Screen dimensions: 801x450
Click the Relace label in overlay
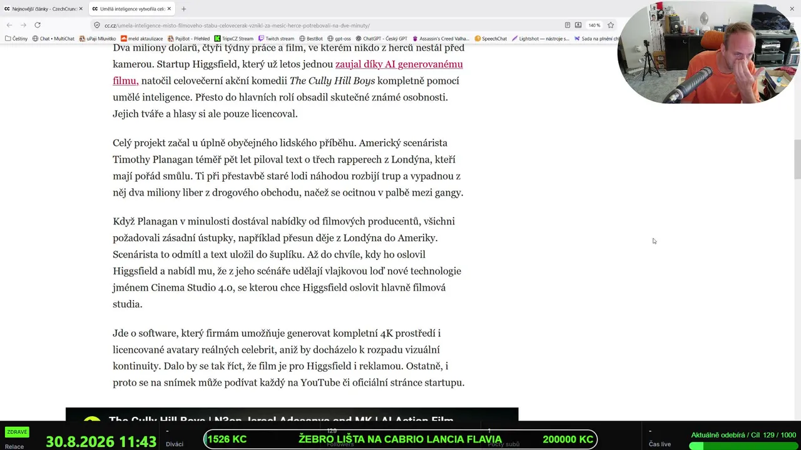point(14,447)
